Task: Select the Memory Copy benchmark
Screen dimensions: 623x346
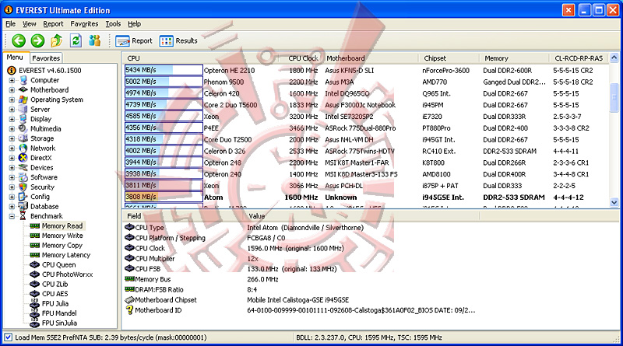Action: (62, 245)
